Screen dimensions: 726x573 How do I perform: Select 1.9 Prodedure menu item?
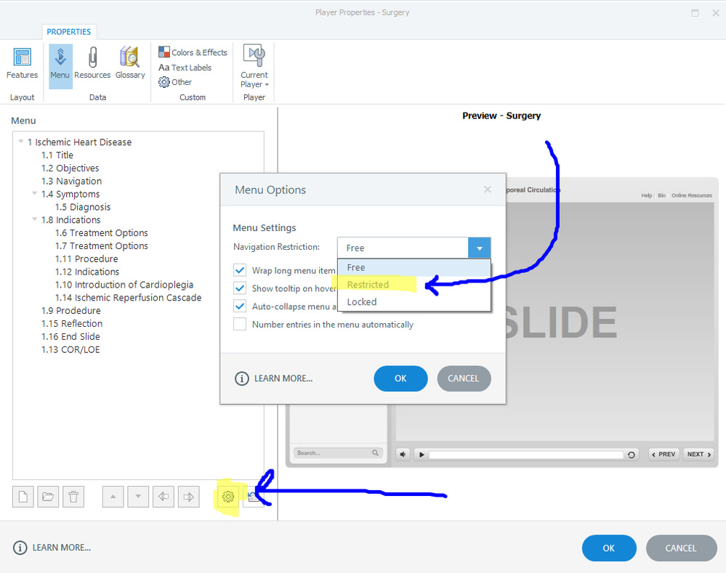(x=70, y=311)
